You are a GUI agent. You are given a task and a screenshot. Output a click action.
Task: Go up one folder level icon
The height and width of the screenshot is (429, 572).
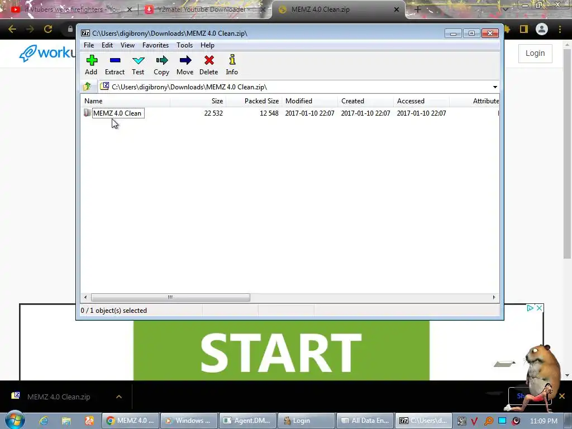tap(87, 87)
